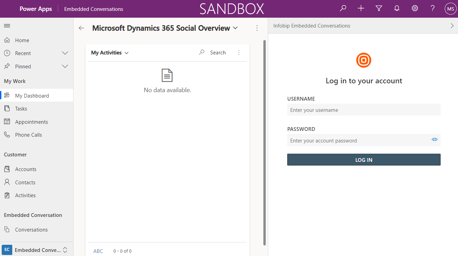The width and height of the screenshot is (458, 256).
Task: Click the Pinned pin icon
Action: tap(7, 66)
